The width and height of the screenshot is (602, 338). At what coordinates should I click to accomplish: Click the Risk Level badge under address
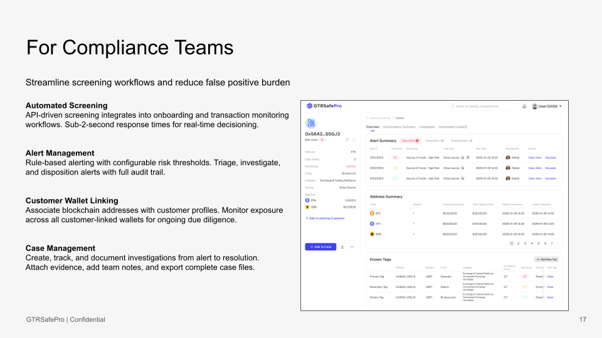pyautogui.click(x=322, y=140)
